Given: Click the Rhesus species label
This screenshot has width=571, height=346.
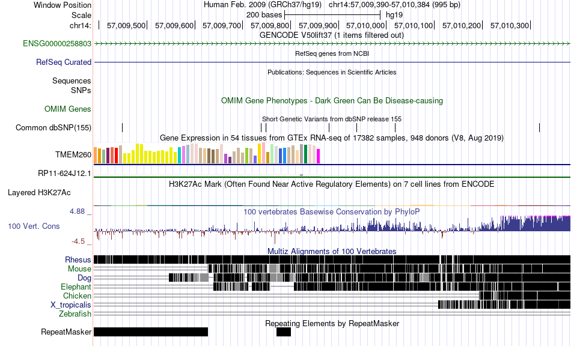Looking at the screenshot, I should [x=78, y=259].
